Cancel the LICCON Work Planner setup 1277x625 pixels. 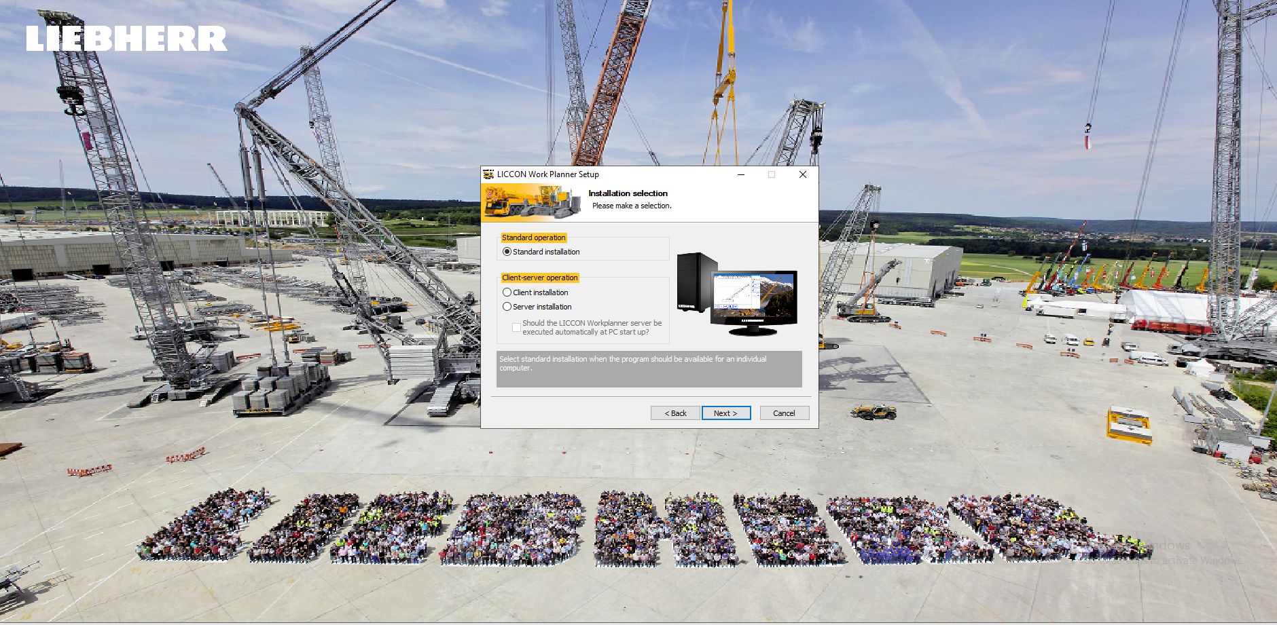785,413
